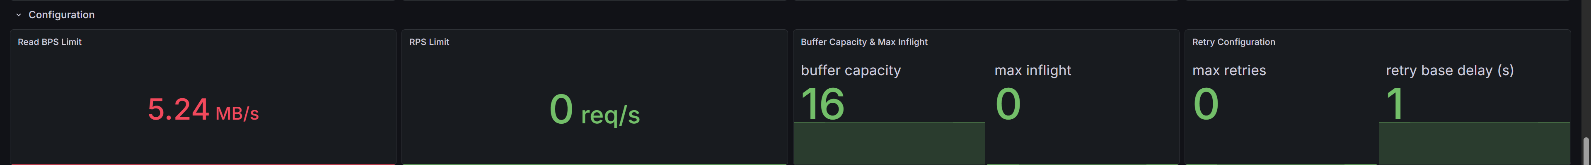Select the retry base delay (s) label

(x=1449, y=70)
